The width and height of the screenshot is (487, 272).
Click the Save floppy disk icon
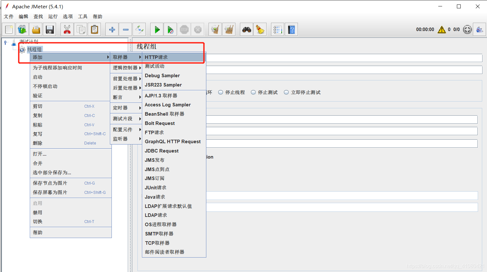coord(50,29)
